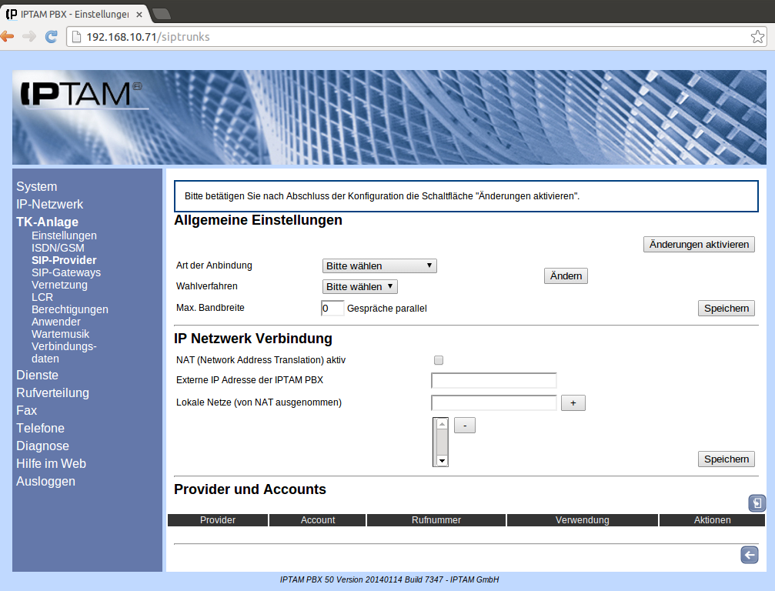Select Rufverteilung in the sidebar
This screenshot has width=775, height=591.
coord(52,393)
